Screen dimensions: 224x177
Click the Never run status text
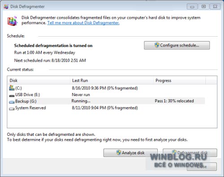click(81, 95)
